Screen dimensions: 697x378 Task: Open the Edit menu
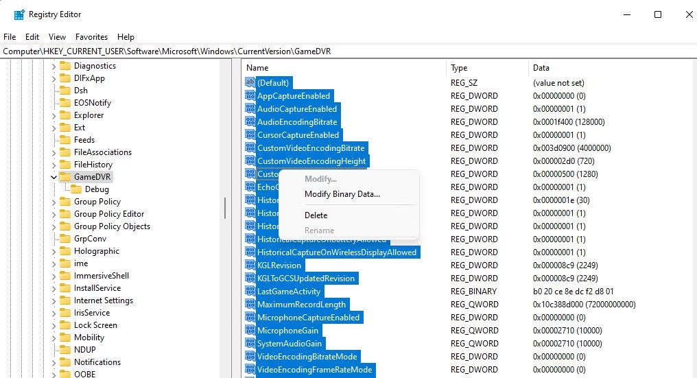[32, 37]
